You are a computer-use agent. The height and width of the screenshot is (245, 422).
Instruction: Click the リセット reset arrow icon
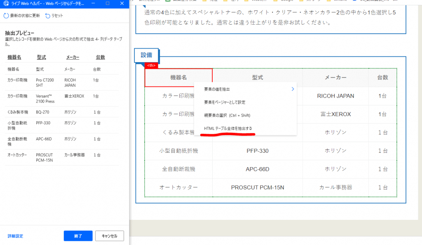pyautogui.click(x=48, y=16)
